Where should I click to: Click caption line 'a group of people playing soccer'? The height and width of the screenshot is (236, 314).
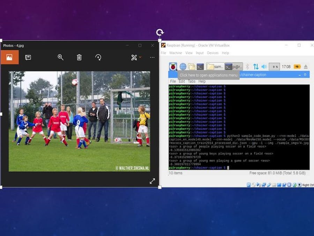[217, 146]
